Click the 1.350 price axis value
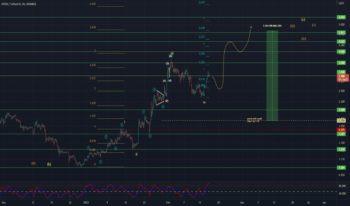The height and width of the screenshot is (206, 350). (341, 143)
